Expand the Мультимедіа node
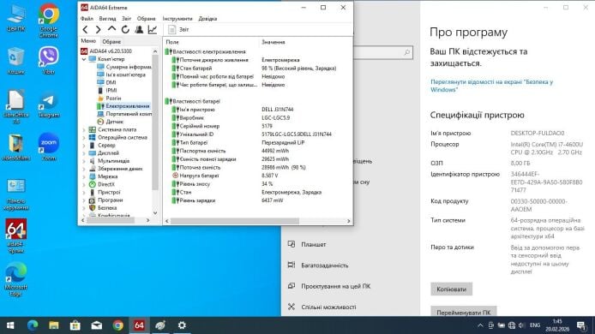Screen dimensions: 595x334 pyautogui.click(x=84, y=161)
